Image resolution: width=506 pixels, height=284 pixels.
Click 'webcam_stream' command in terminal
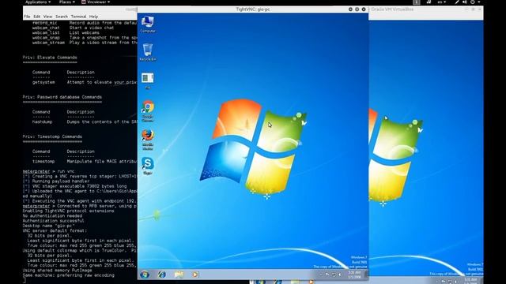coord(48,43)
